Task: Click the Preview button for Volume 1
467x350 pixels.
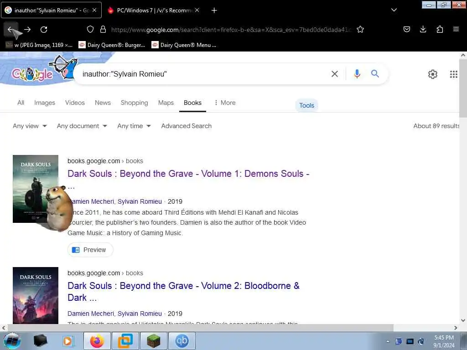Action: coord(90,250)
